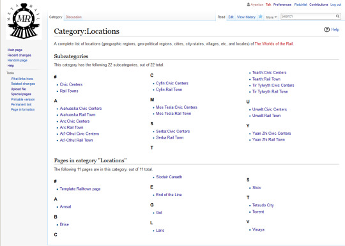Image resolution: width=345 pixels, height=246 pixels.
Task: Open the Vinaya page
Action: click(258, 230)
